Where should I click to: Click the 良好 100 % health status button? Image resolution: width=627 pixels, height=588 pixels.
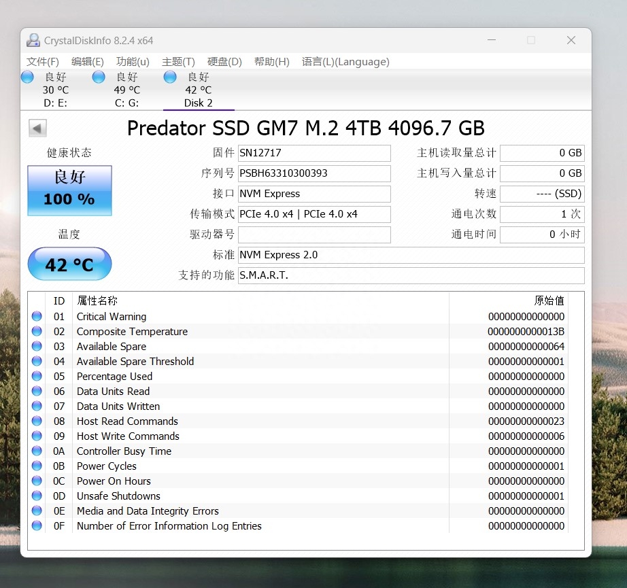pyautogui.click(x=69, y=190)
